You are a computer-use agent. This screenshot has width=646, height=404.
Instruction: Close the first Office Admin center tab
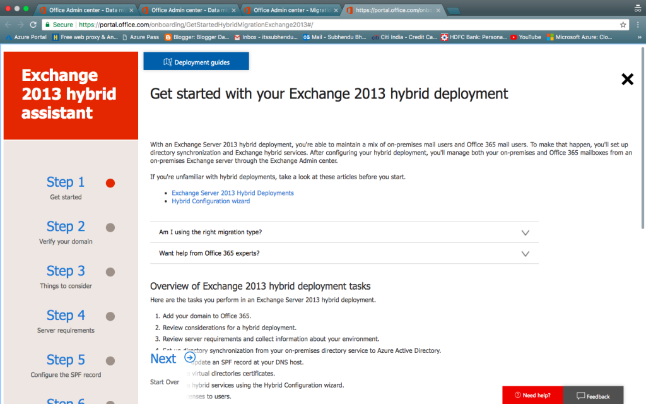click(131, 10)
